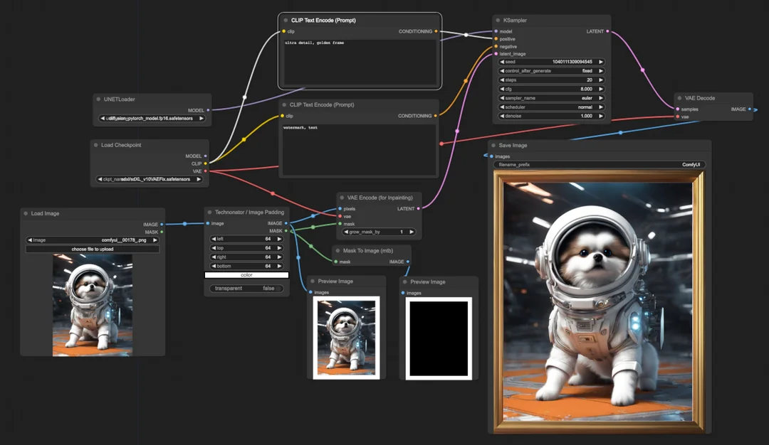Screen dimensions: 769x445
Task: Click the Save Image node collapse dot
Action: coord(493,145)
